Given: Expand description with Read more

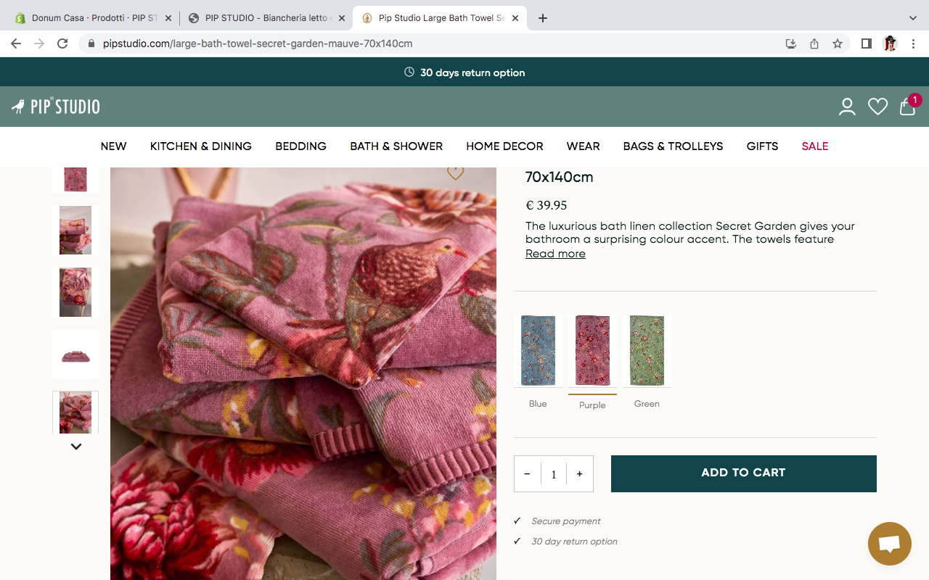Looking at the screenshot, I should pyautogui.click(x=555, y=254).
